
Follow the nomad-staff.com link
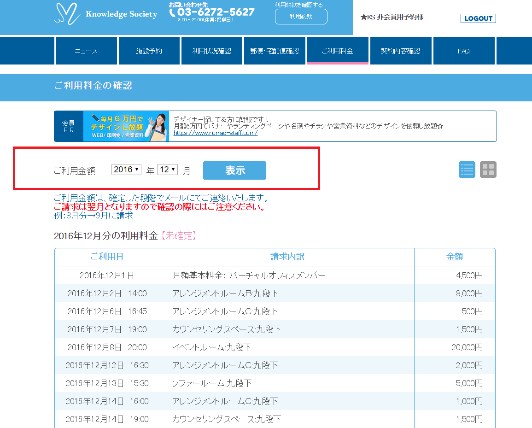pyautogui.click(x=216, y=133)
